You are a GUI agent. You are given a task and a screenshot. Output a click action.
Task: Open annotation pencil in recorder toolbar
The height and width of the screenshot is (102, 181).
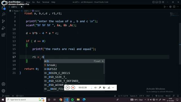pyautogui.click(x=109, y=88)
